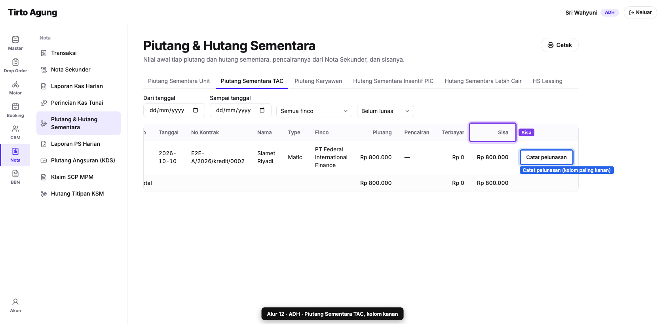Click Catat pelunasan for Slamet Riyadi

(x=547, y=157)
